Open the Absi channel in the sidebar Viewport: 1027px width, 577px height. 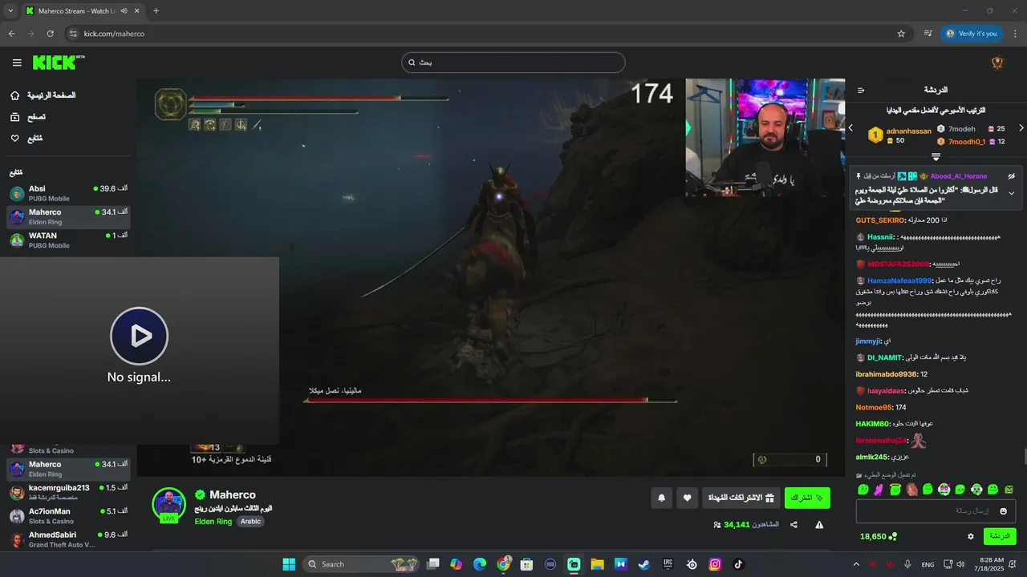[68, 193]
